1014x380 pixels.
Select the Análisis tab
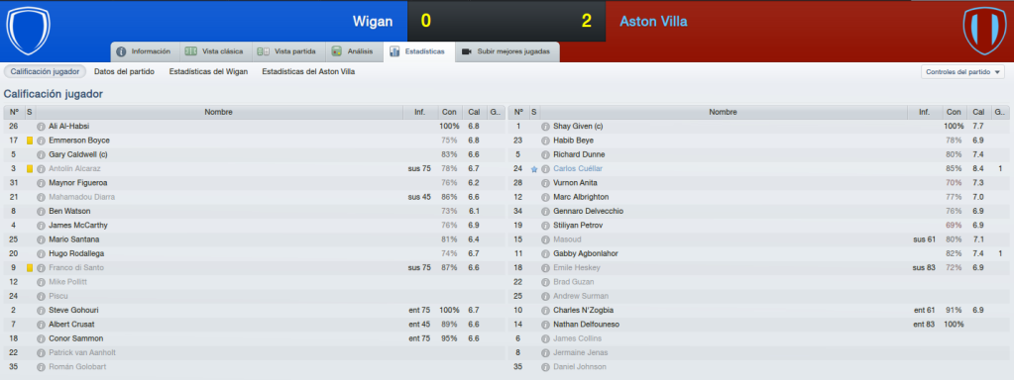click(x=353, y=51)
